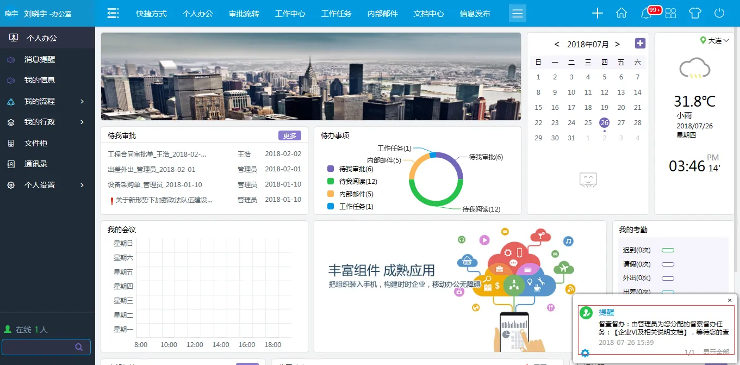Screen dimensions: 740x365
Task: Click the purple add event calendar button
Action: tap(640, 44)
